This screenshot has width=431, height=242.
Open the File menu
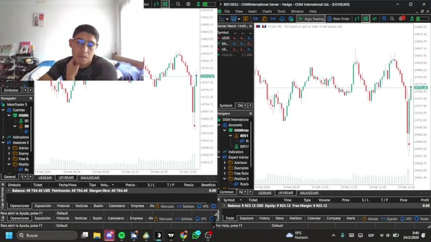coord(227,11)
